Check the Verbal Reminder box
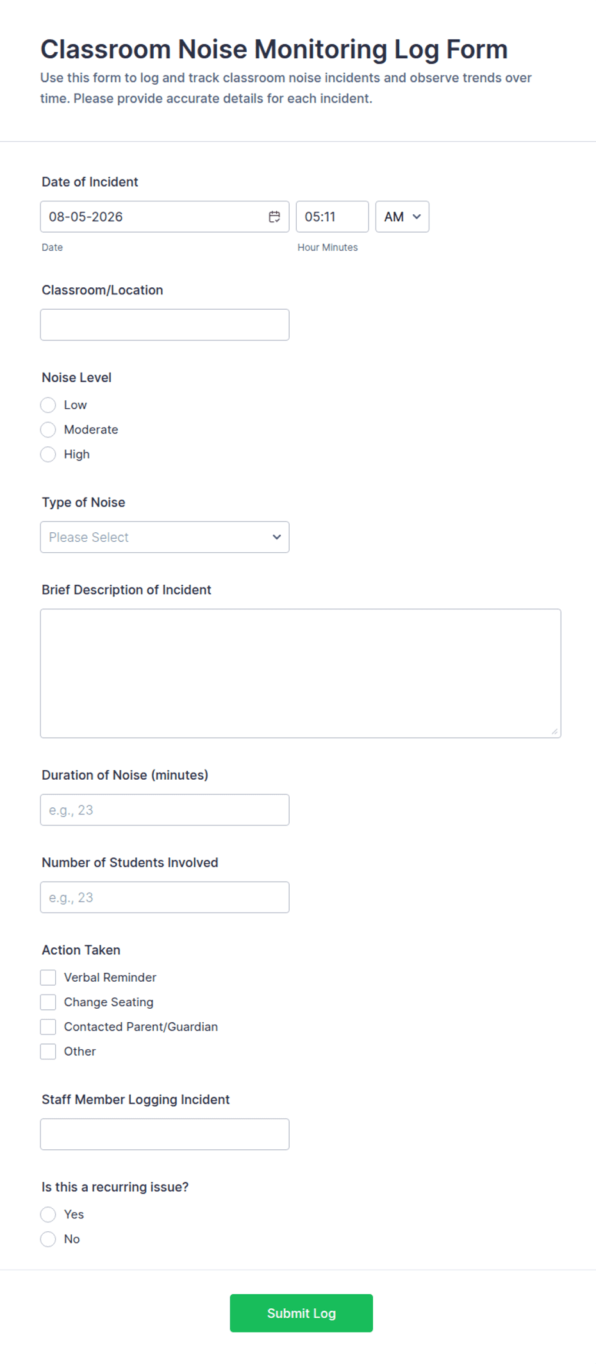Viewport: 596px width, 1364px height. (48, 977)
